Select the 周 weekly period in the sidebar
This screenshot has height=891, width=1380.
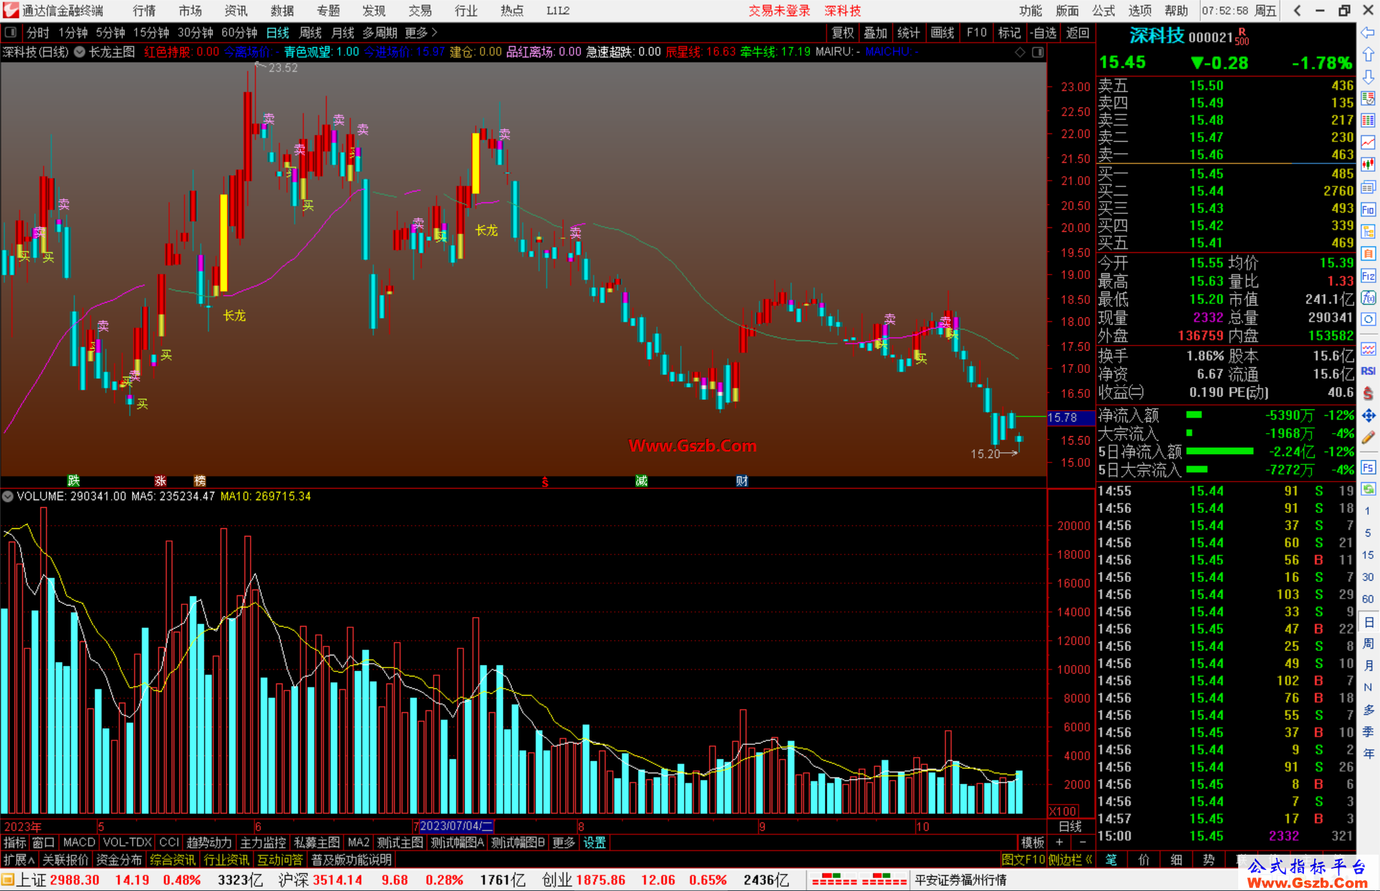click(x=1368, y=643)
